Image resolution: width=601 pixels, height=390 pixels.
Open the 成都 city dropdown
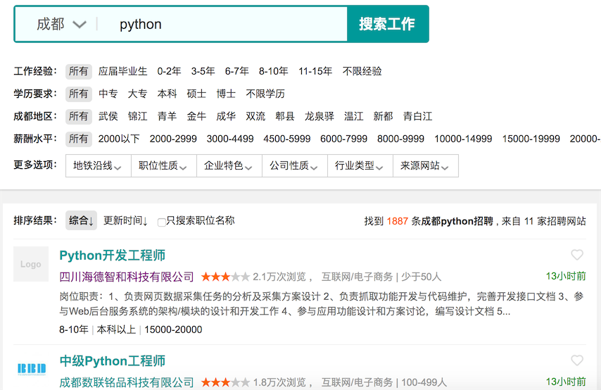[x=61, y=25]
